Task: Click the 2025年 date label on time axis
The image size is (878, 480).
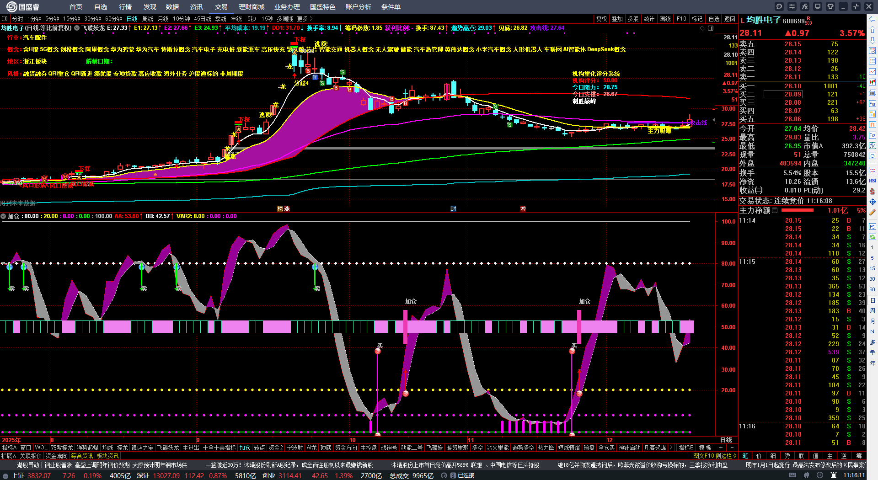Action: [x=11, y=440]
